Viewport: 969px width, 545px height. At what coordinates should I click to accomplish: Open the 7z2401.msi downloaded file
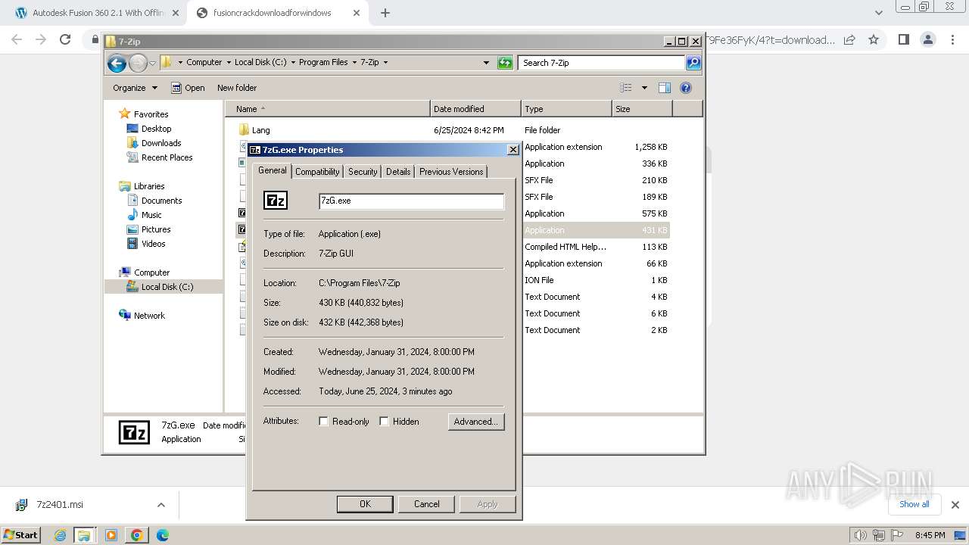pos(59,505)
